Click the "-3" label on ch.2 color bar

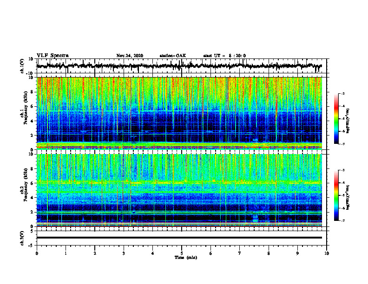343,170
